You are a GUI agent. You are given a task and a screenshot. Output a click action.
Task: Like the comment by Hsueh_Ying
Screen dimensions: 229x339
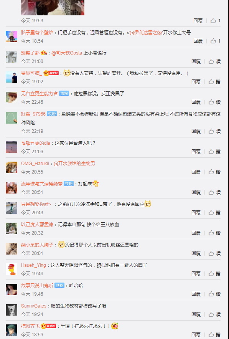tap(214, 273)
